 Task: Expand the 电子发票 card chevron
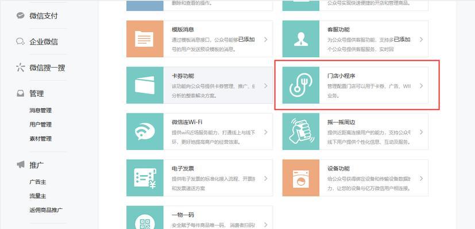point(266,178)
